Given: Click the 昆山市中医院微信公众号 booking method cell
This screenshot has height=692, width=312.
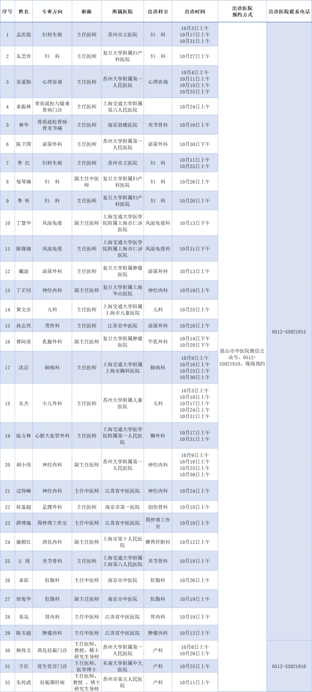Looking at the screenshot, I should pyautogui.click(x=242, y=357).
